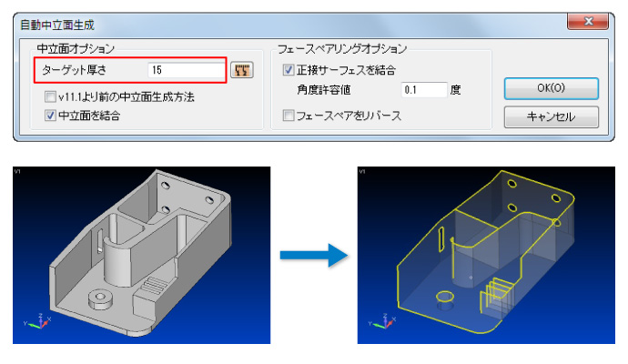Pick the yellow circle on midsurface floor
628x364 pixels.
[x=444, y=297]
